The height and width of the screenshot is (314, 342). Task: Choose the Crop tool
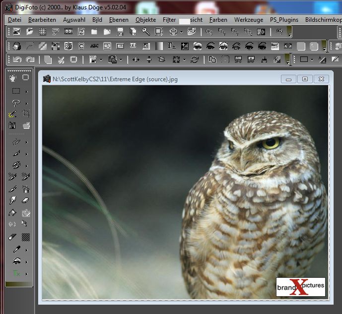26,114
